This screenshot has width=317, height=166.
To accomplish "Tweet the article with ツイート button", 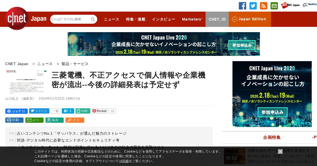I will (x=39, y=111).
